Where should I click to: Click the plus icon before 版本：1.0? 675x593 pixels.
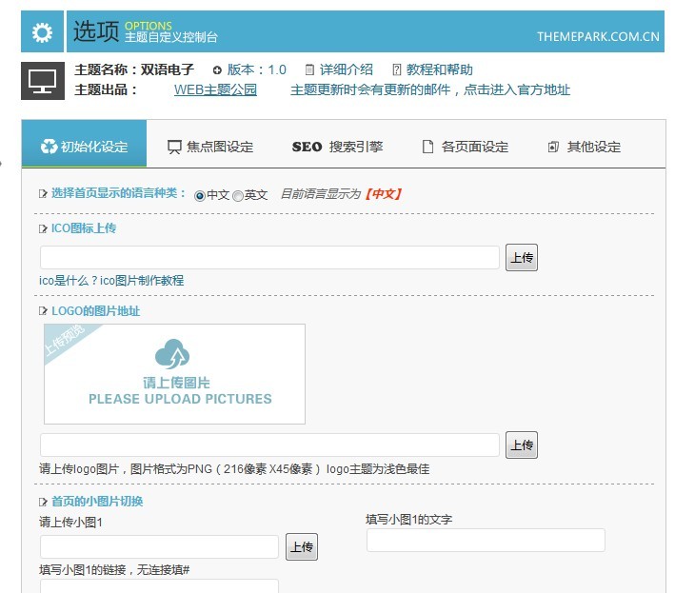(217, 69)
